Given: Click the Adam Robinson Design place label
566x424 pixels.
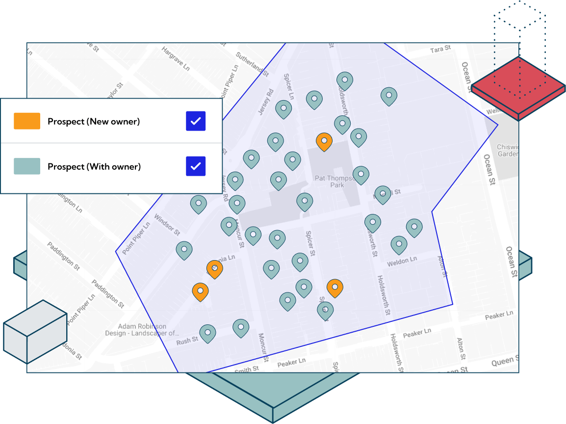Looking at the screenshot, I should click(142, 330).
